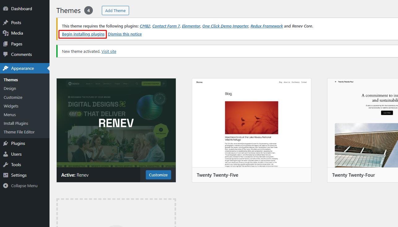This screenshot has height=227, width=398.
Task: Collapse the admin sidebar menu
Action: click(x=20, y=186)
